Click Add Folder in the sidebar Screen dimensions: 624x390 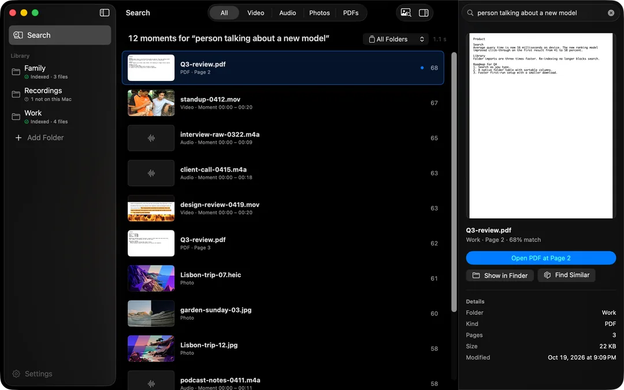[x=46, y=138]
